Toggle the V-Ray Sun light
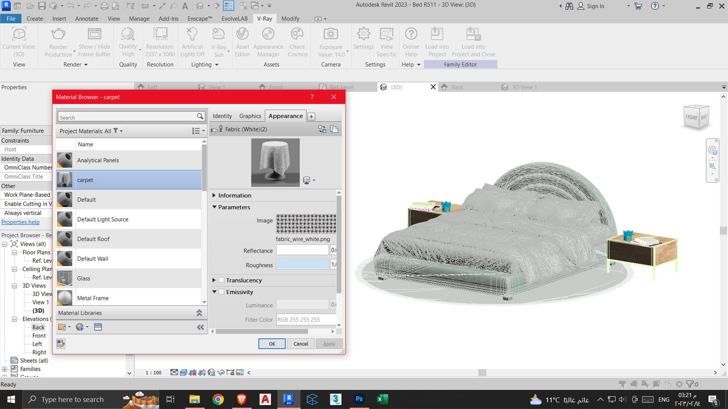Image resolution: width=728 pixels, height=409 pixels. click(x=219, y=42)
